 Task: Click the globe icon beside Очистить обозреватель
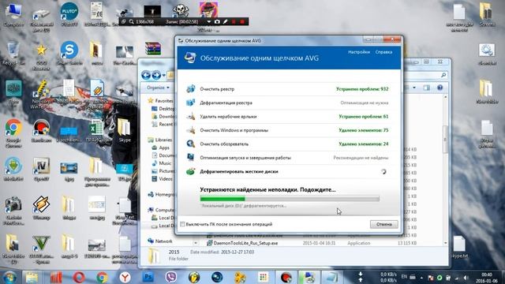point(191,144)
